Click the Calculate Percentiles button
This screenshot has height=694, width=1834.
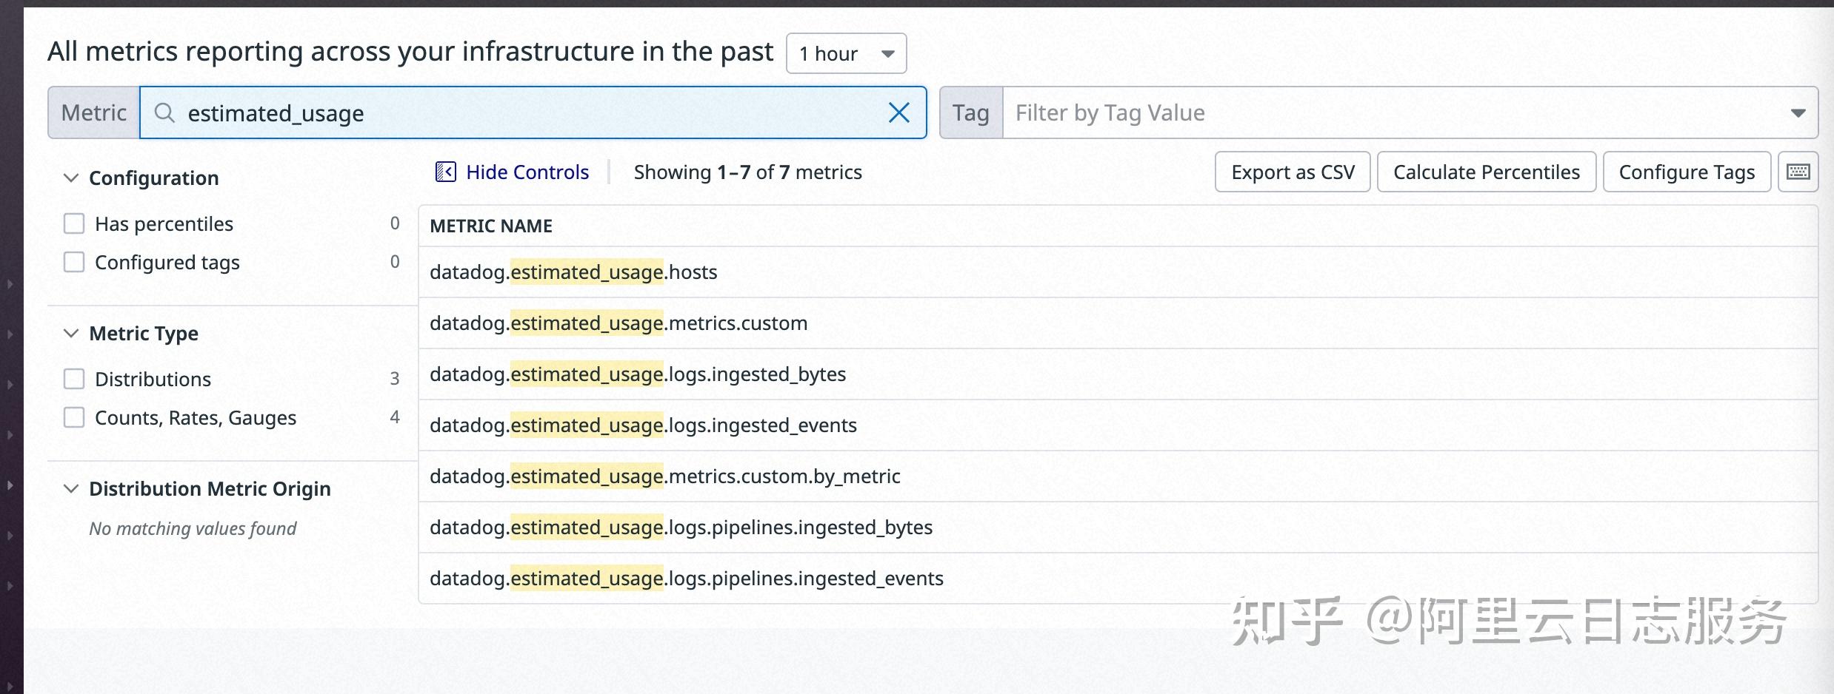click(x=1486, y=171)
